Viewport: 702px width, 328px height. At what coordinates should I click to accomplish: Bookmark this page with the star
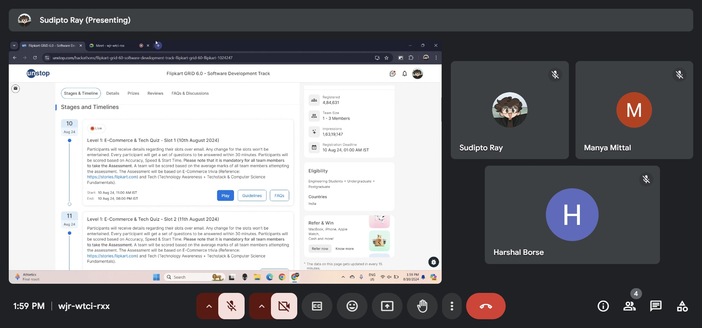[386, 58]
